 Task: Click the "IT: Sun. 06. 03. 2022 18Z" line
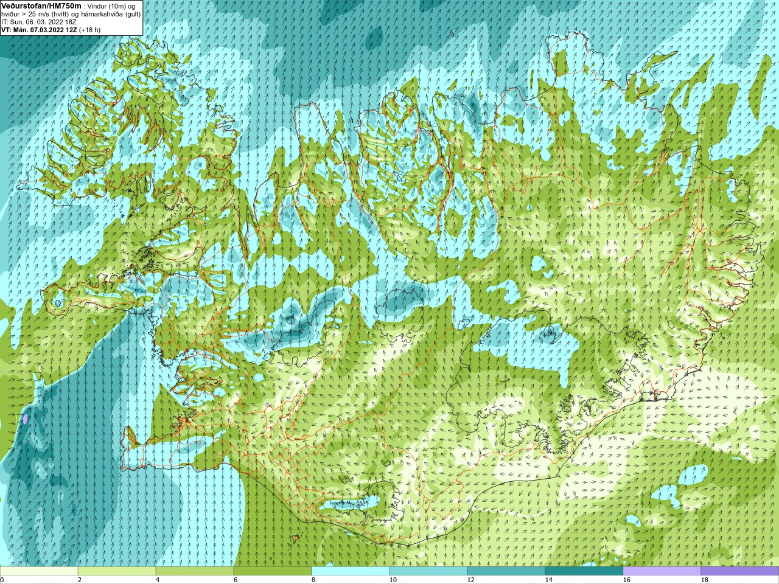pyautogui.click(x=39, y=21)
